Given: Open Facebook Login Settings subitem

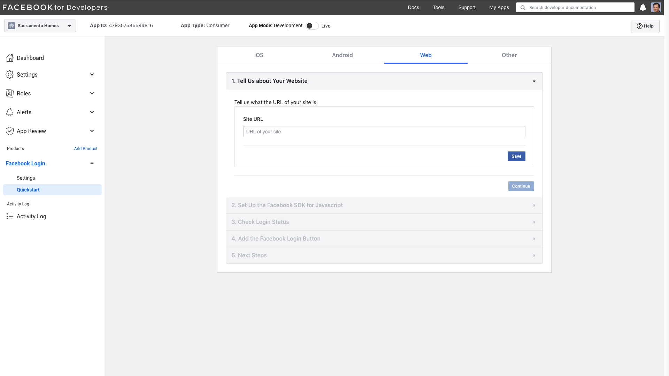Looking at the screenshot, I should click(26, 178).
